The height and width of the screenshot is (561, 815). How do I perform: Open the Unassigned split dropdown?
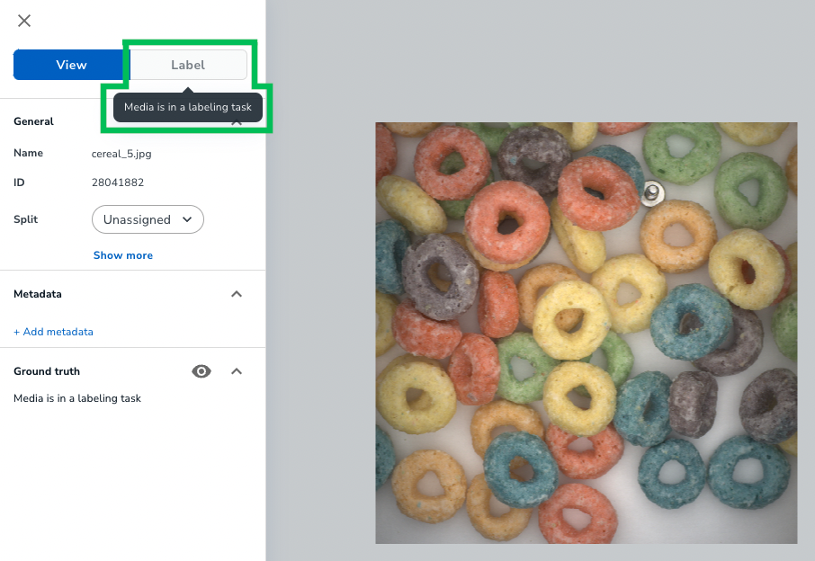[148, 219]
